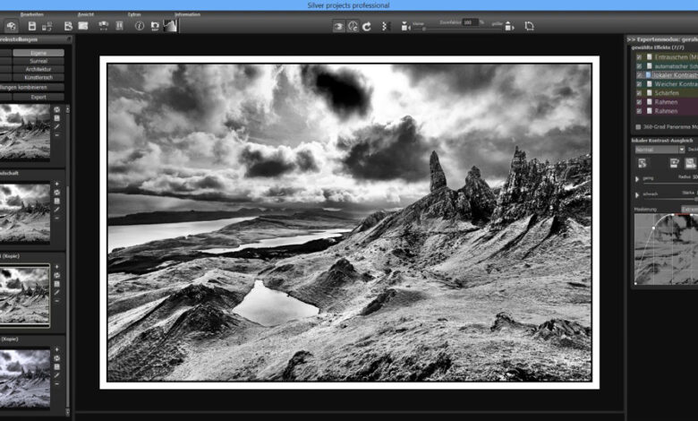Select the Surreal preset category
The image size is (698, 421).
coord(38,61)
